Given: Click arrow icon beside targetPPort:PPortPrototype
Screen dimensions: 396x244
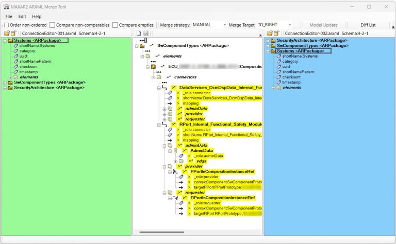Looking at the screenshot, I should point(180,187).
